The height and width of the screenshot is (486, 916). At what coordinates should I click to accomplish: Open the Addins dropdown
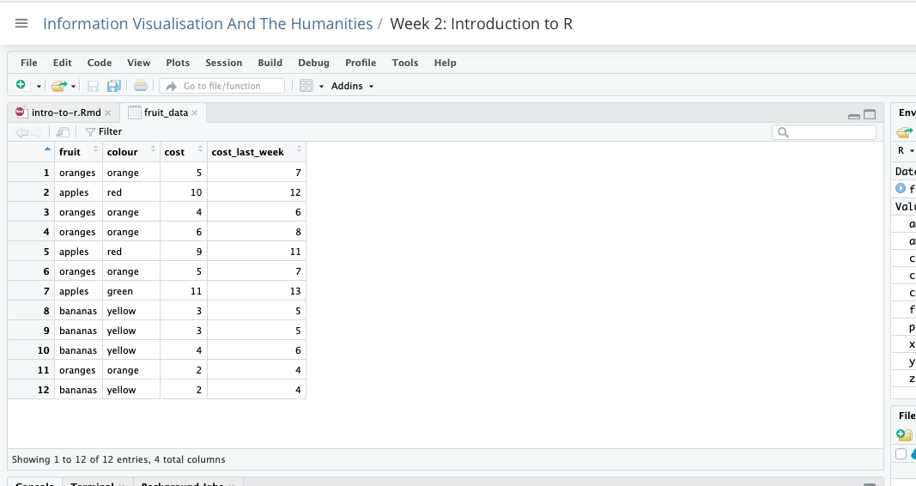pyautogui.click(x=352, y=86)
